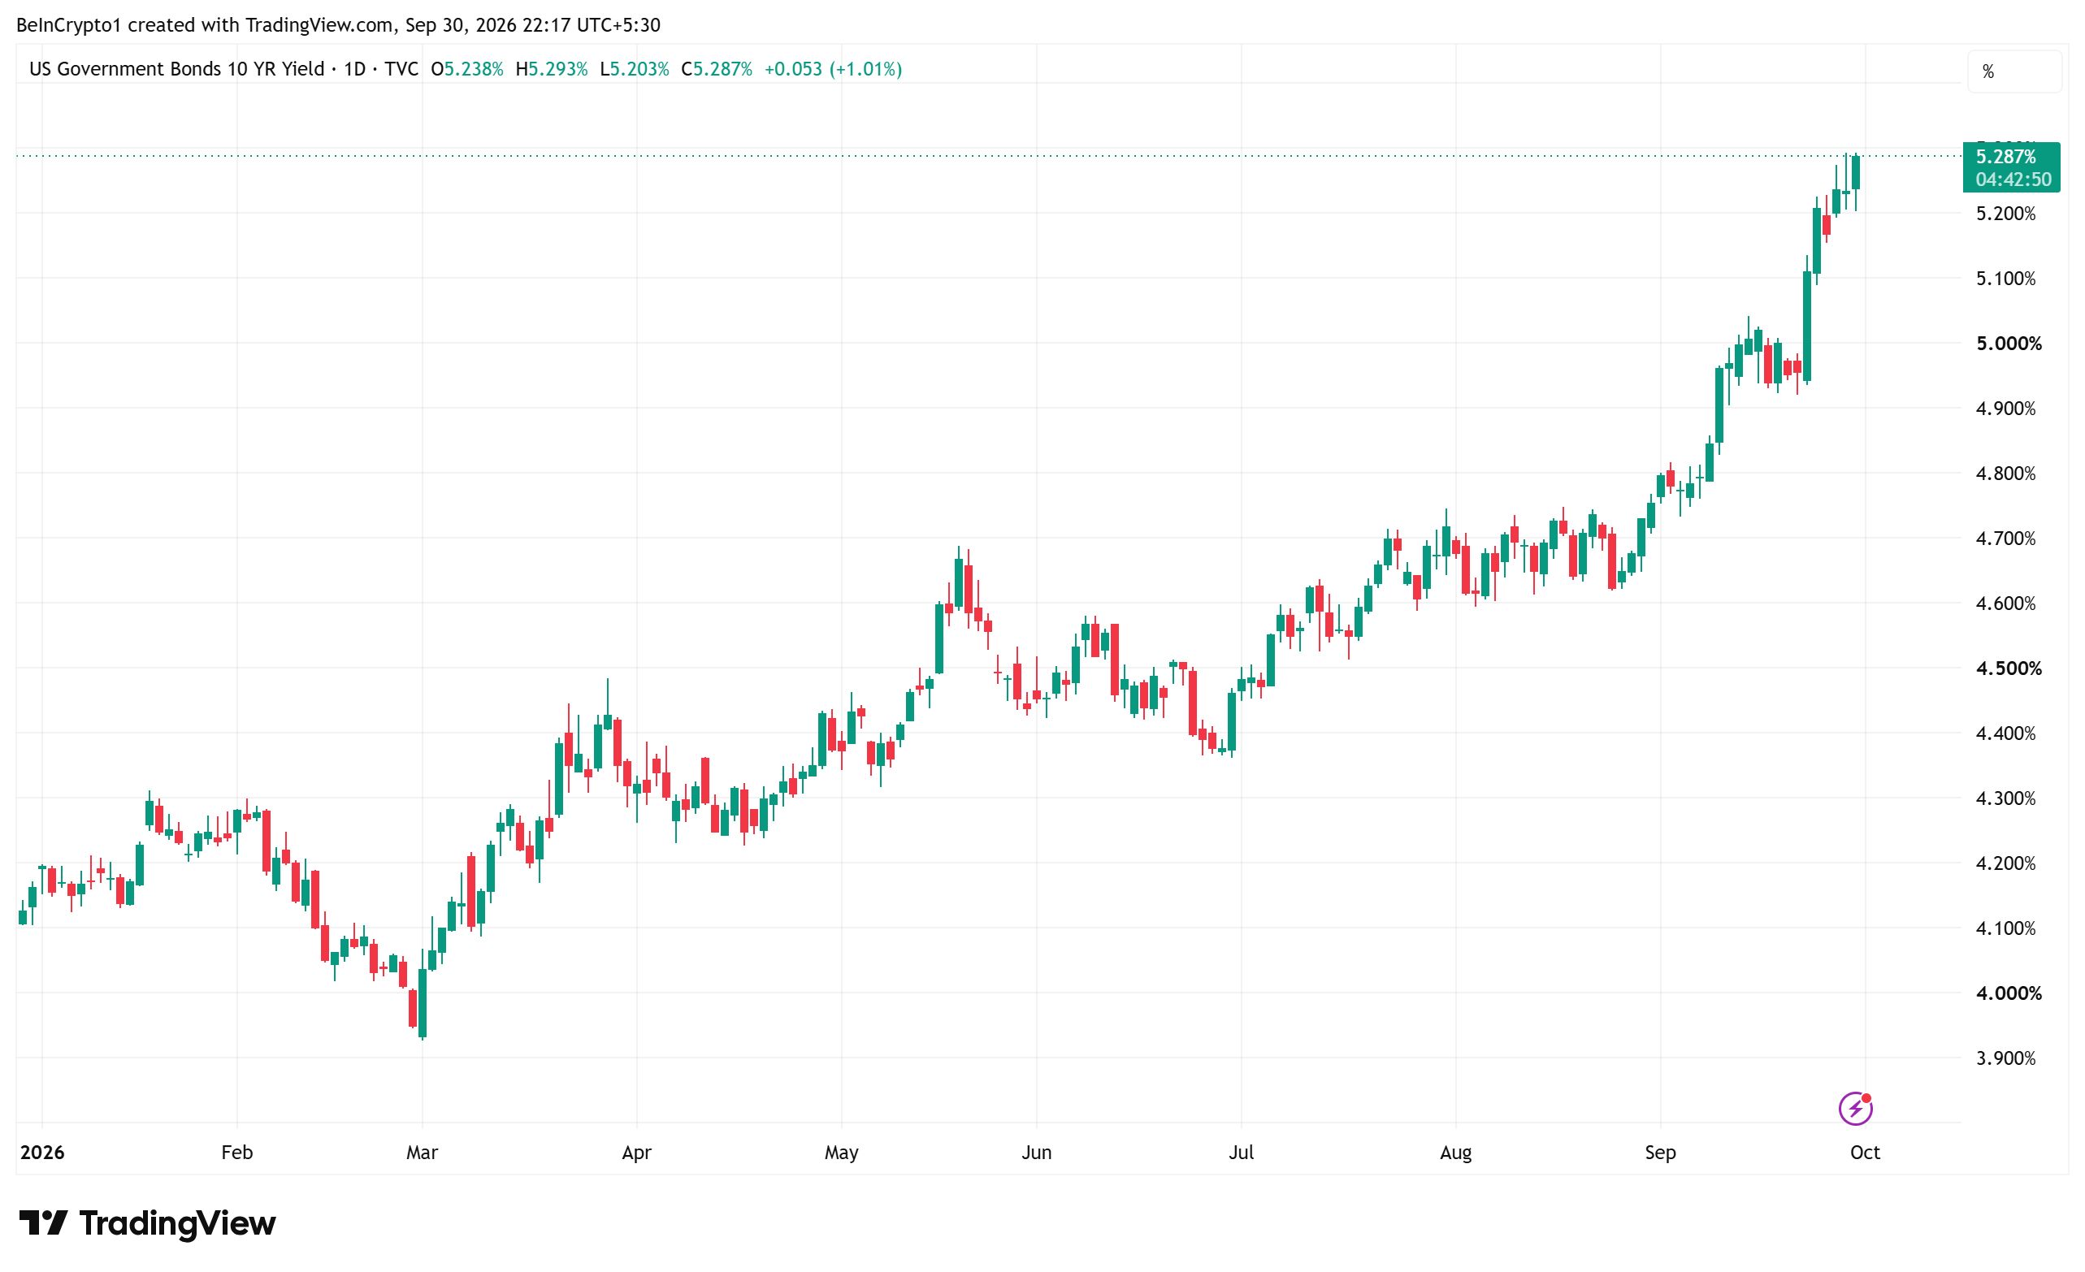Click the purple lightning bolt icon

point(1856,1108)
